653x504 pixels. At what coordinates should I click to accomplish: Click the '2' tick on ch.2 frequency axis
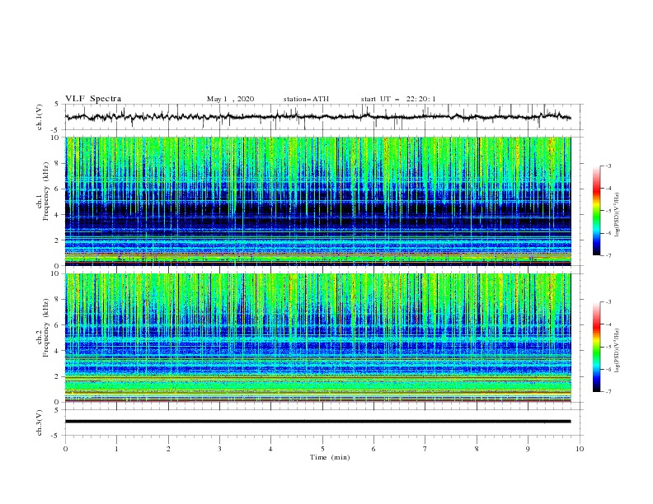tap(59, 376)
